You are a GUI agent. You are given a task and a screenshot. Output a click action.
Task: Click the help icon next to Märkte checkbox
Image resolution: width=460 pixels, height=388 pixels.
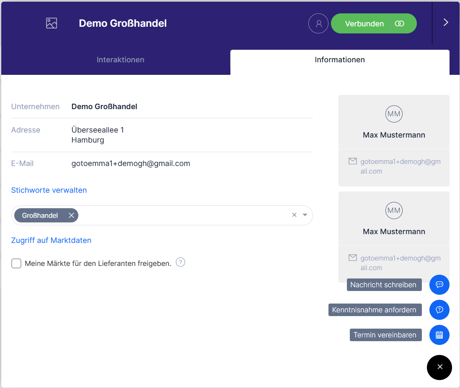(x=180, y=263)
